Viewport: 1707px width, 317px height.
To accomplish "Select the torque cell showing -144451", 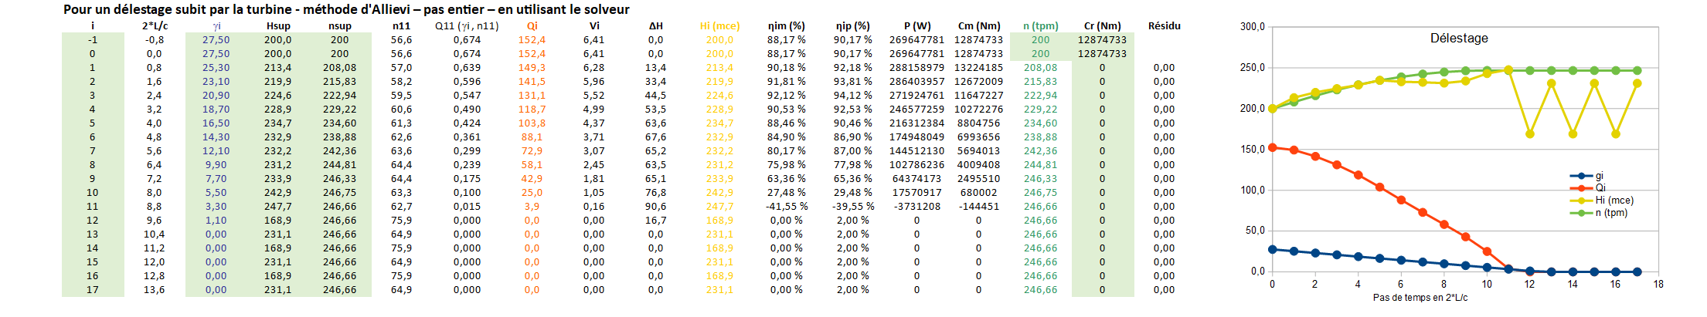I will coord(978,207).
